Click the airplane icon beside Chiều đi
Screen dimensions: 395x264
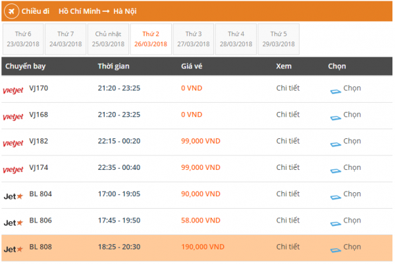coord(11,11)
